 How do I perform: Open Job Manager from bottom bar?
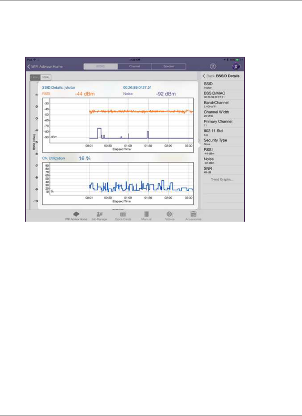[99, 216]
